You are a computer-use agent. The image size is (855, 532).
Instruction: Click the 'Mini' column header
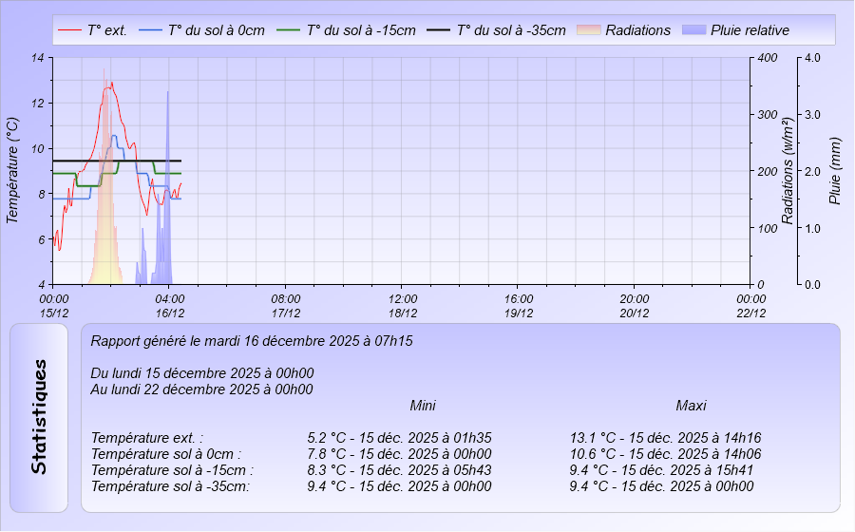point(423,406)
